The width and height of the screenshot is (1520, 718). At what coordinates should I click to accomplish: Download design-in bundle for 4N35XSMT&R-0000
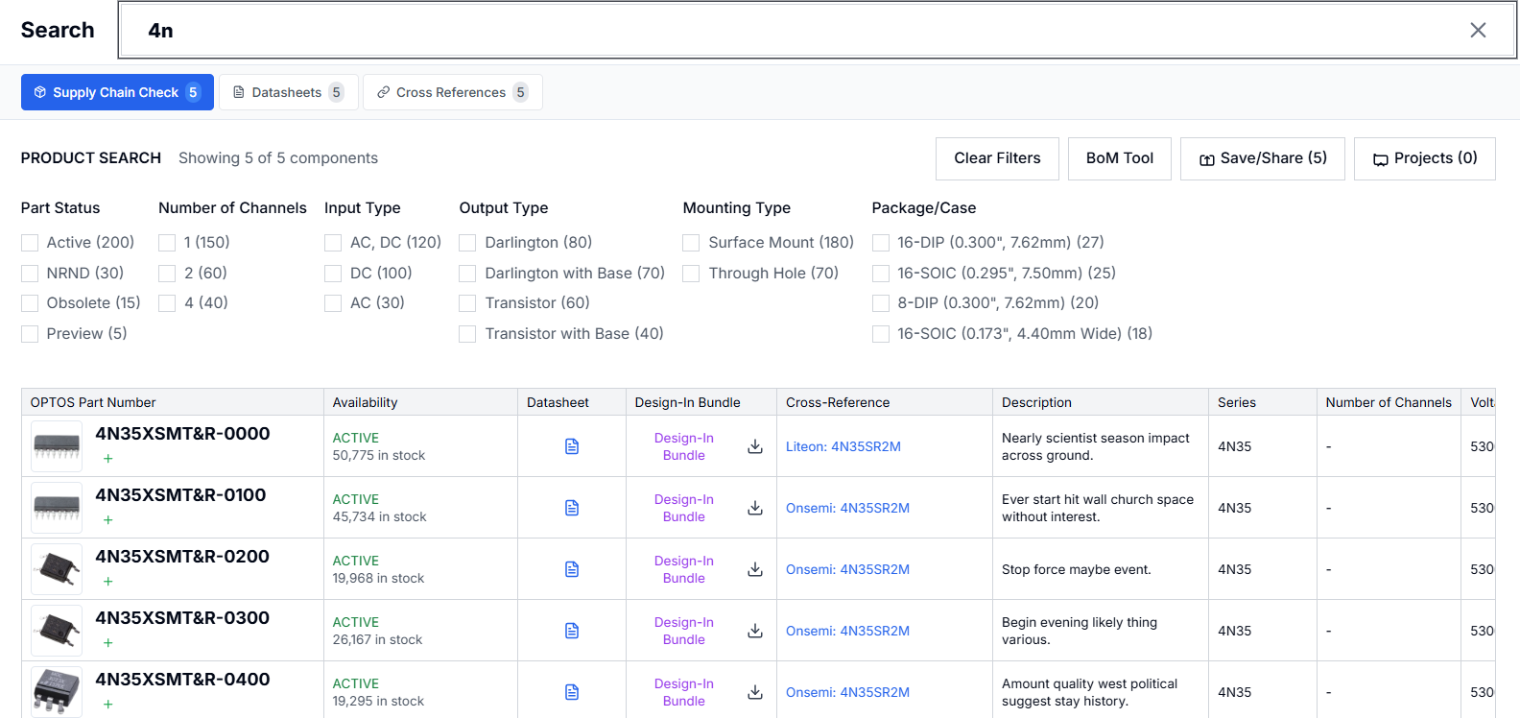[755, 446]
